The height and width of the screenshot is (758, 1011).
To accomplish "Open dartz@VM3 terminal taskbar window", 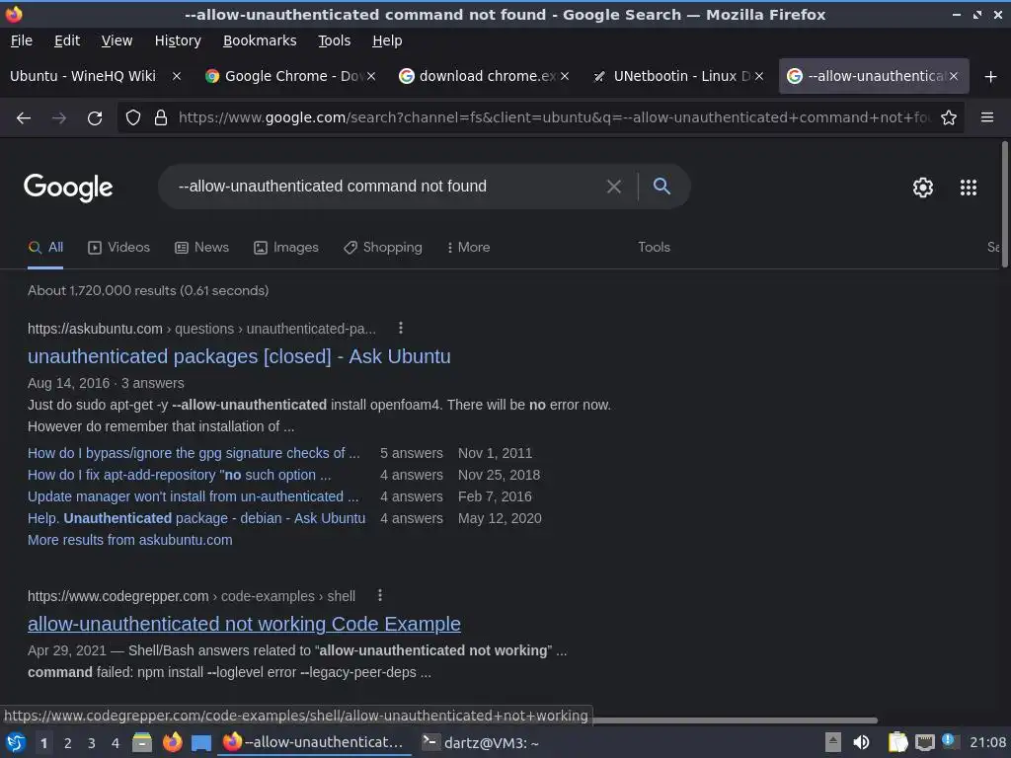I will [x=481, y=743].
